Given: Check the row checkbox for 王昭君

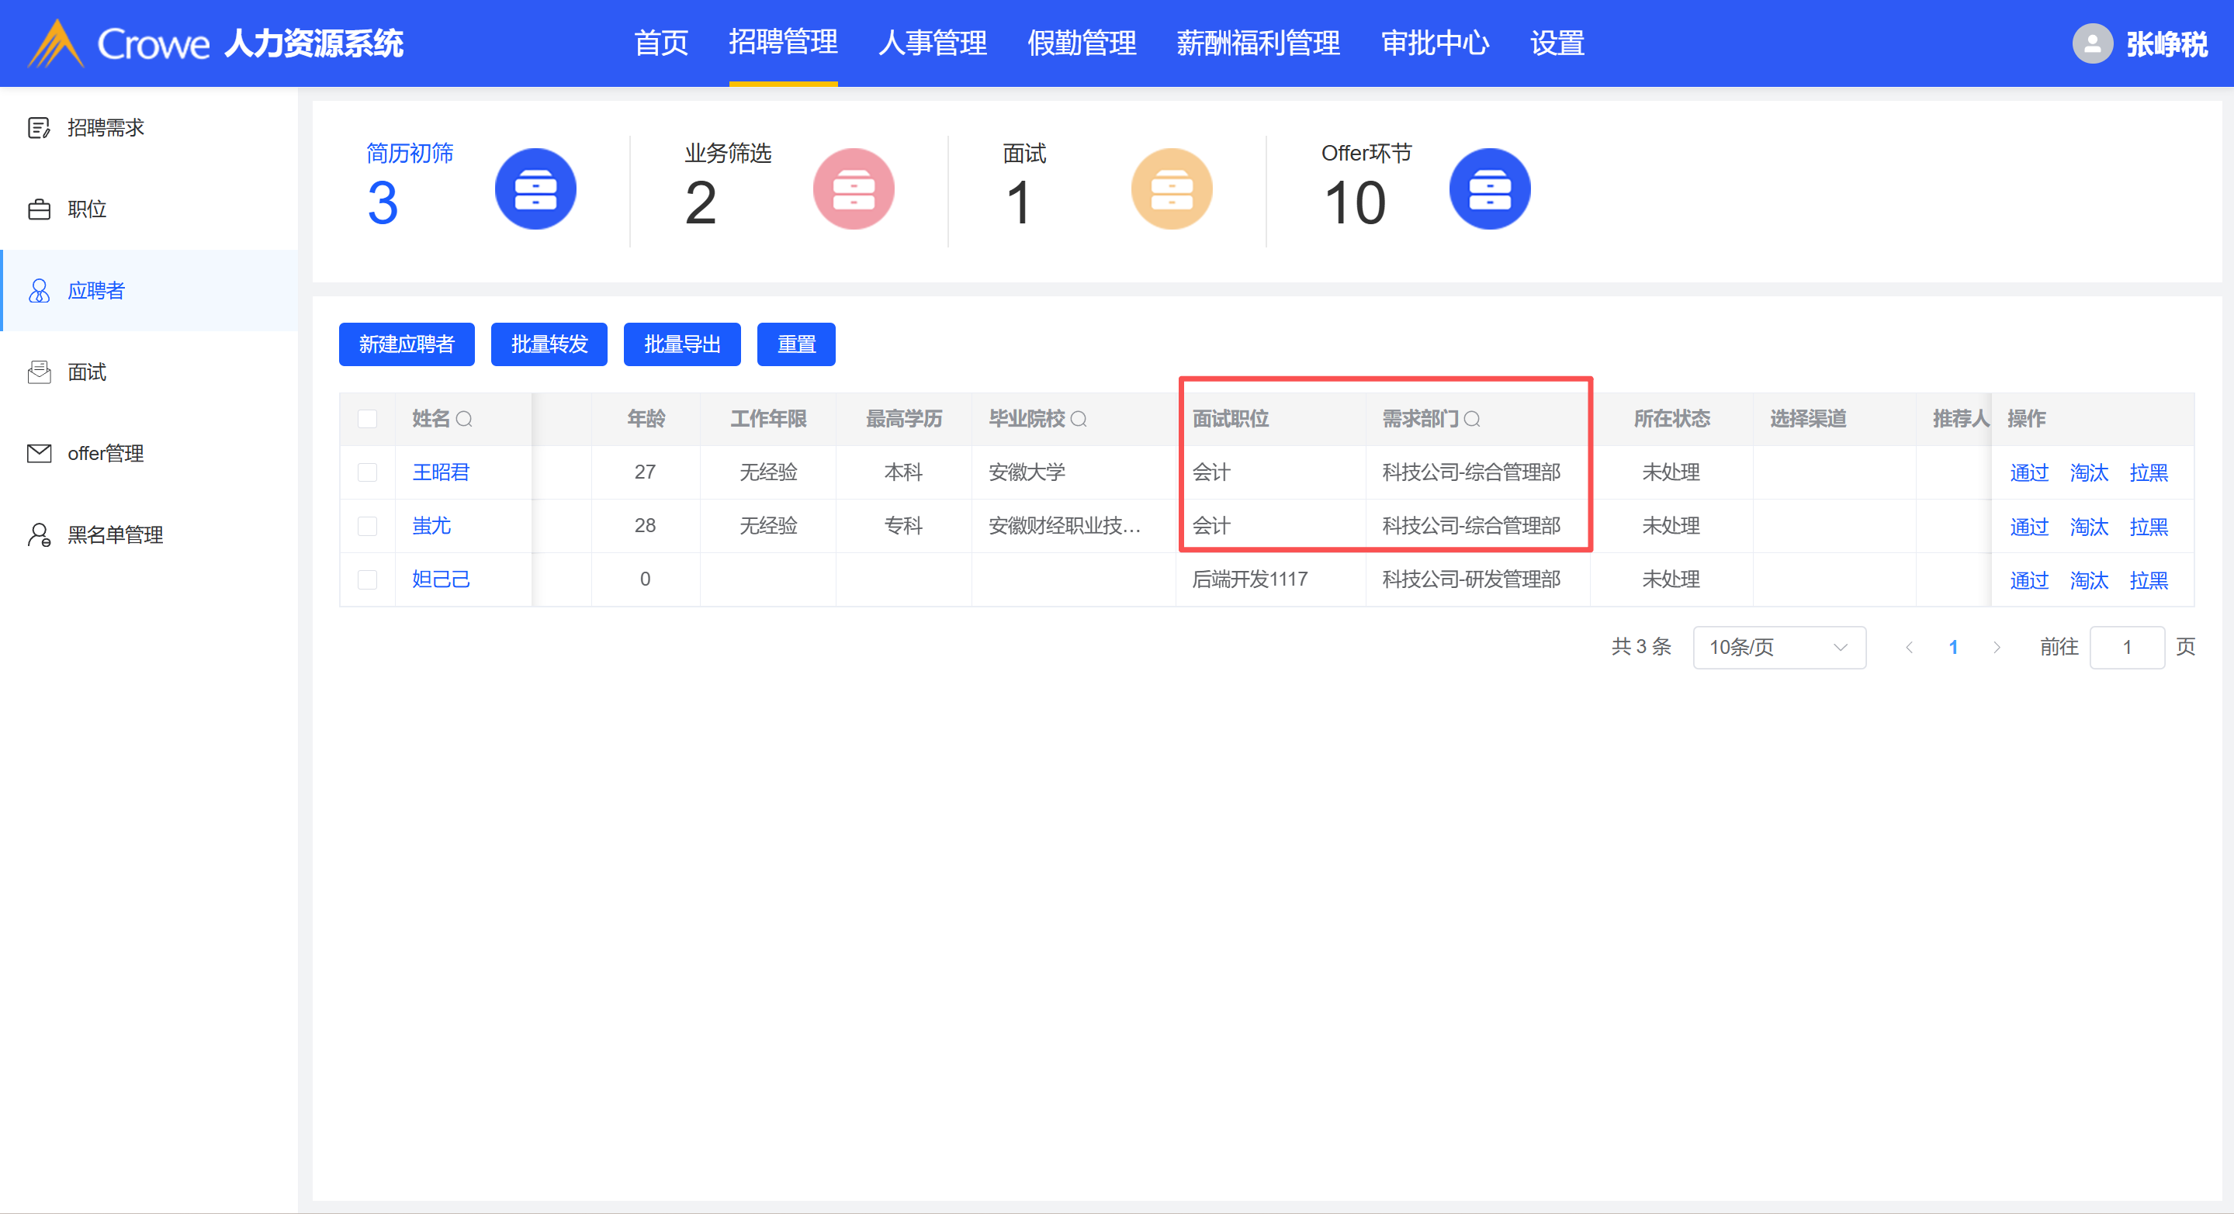Looking at the screenshot, I should (x=368, y=472).
